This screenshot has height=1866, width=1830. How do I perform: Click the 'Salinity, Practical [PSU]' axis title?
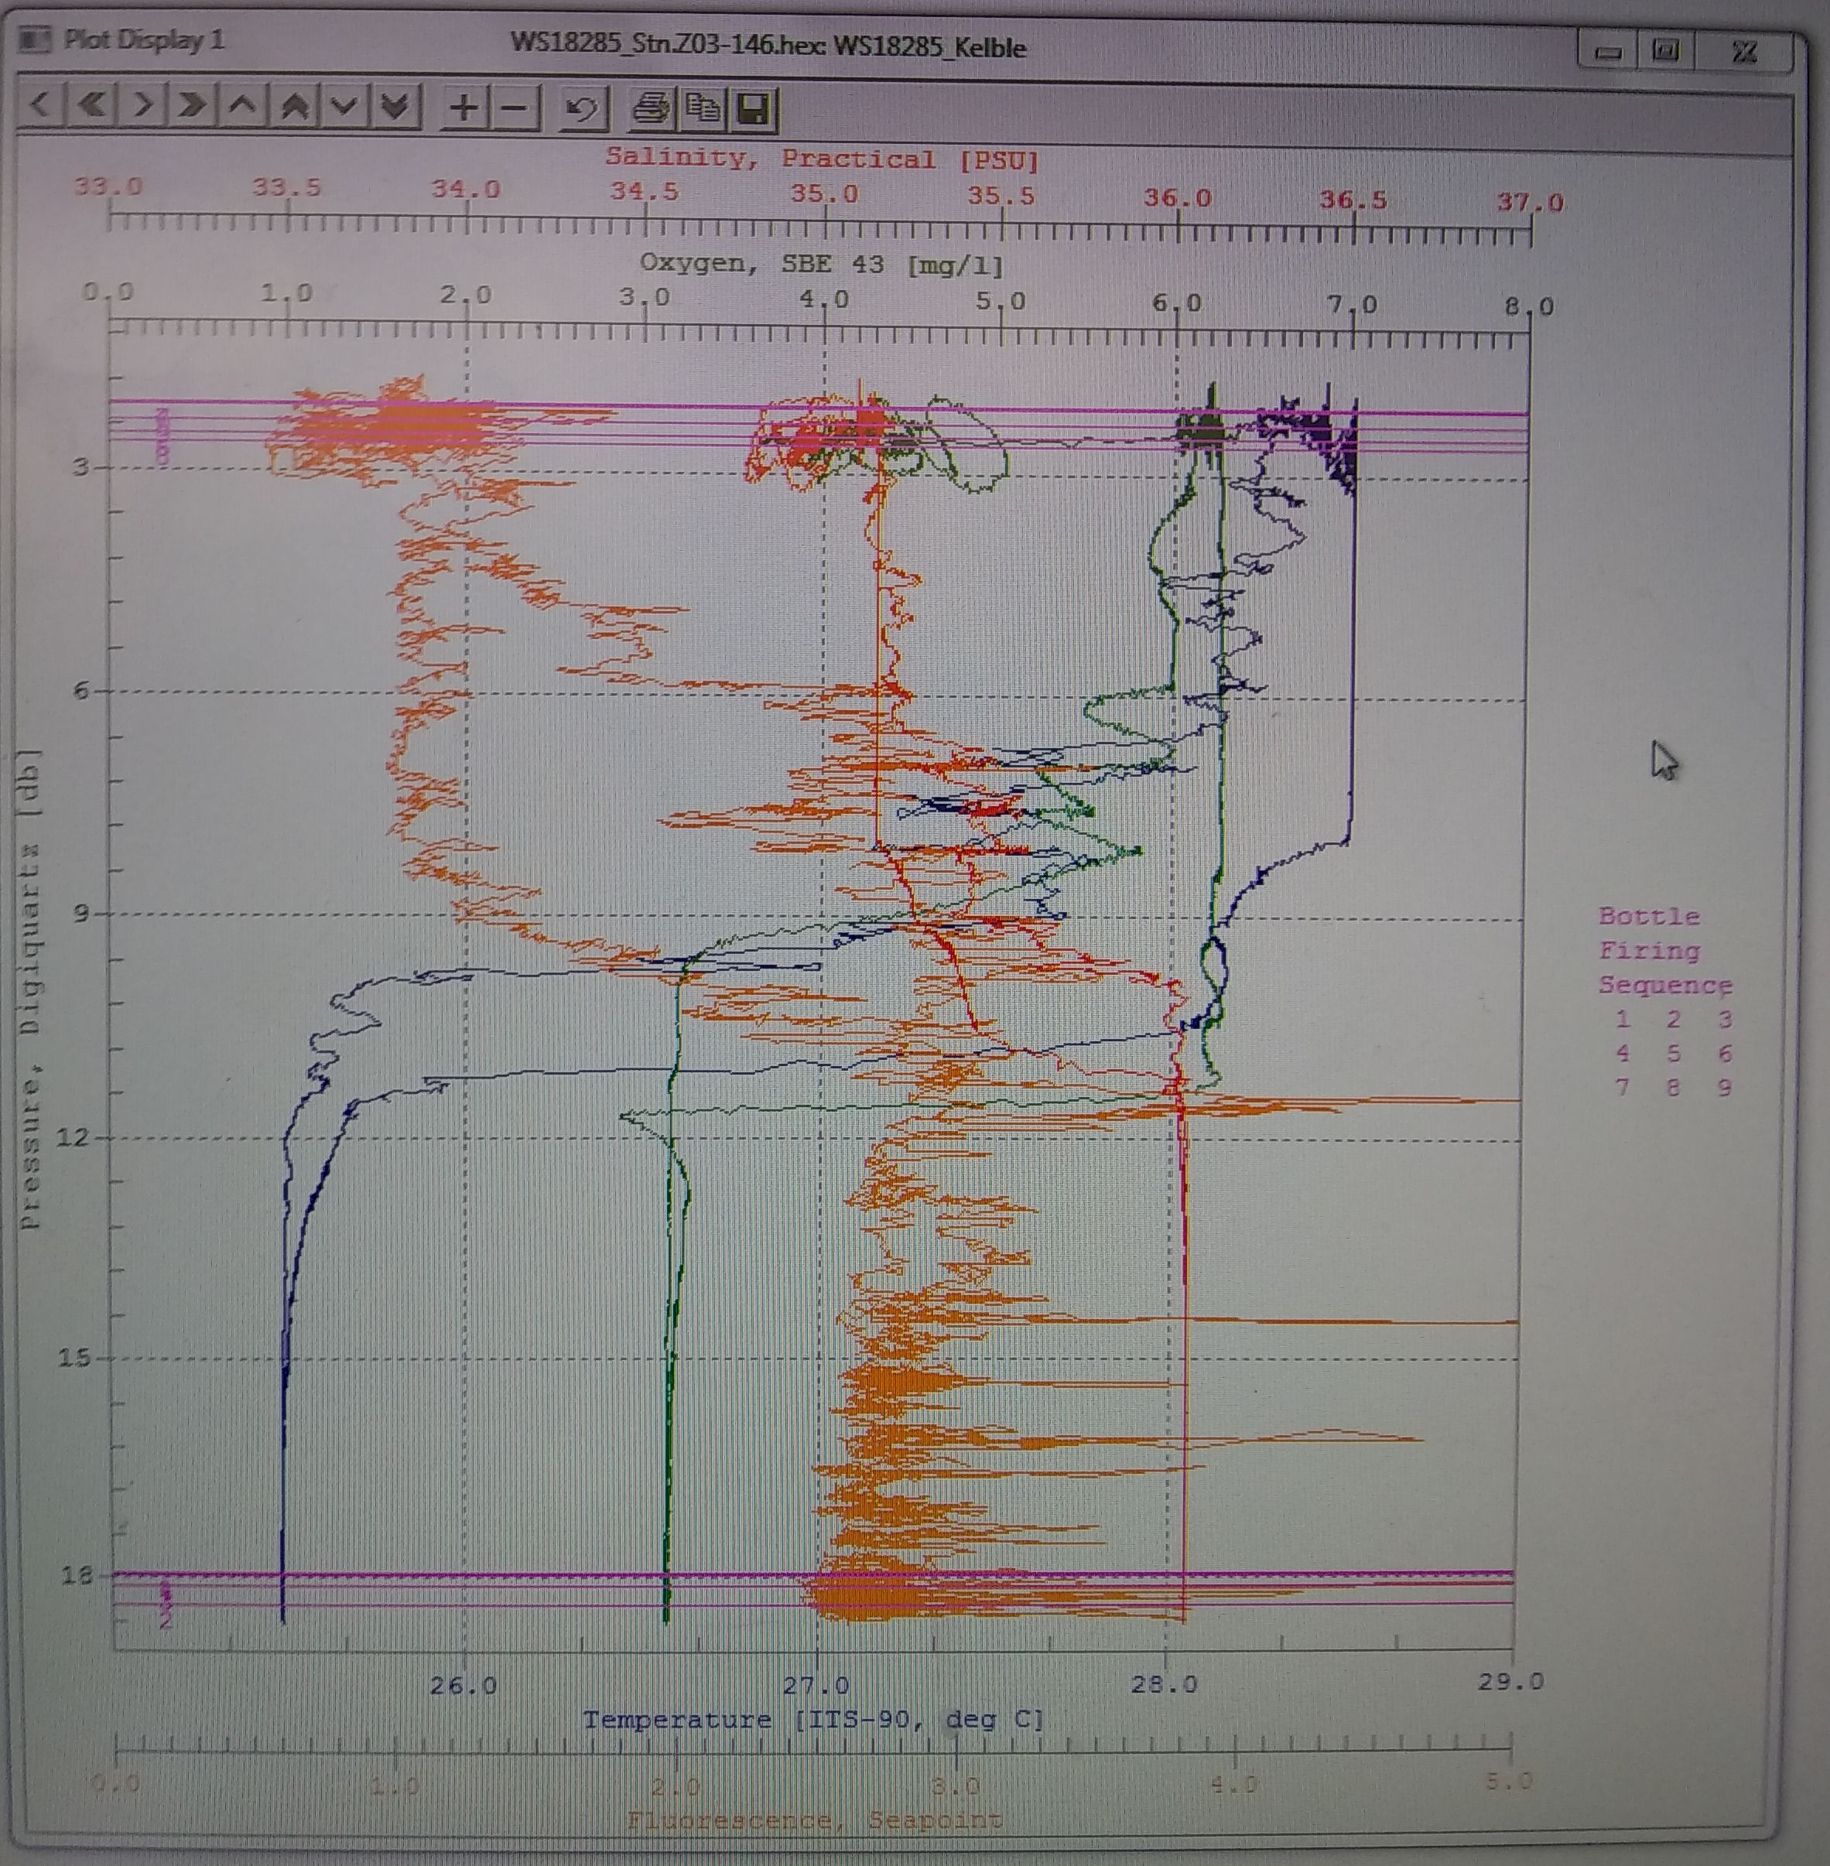[822, 159]
